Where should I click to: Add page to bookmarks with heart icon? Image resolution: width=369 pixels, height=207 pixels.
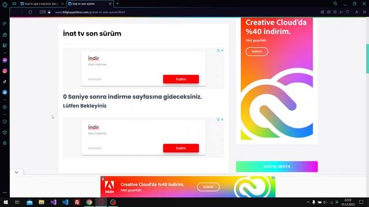click(x=348, y=12)
